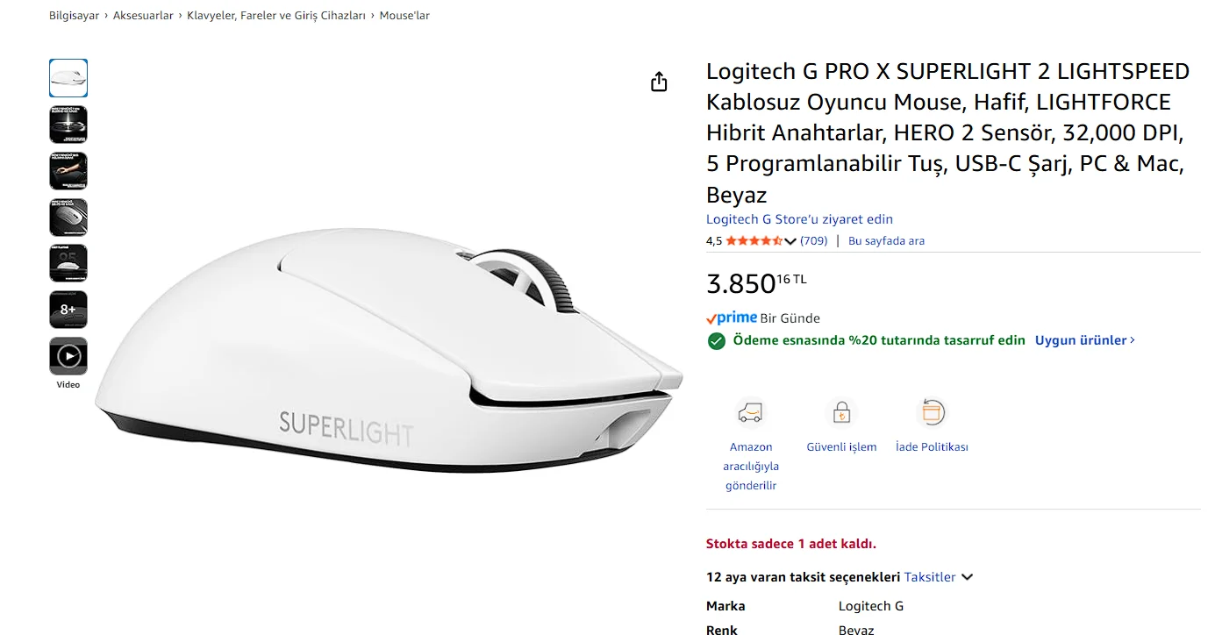Open the Uygun ürünler link

coord(1084,340)
